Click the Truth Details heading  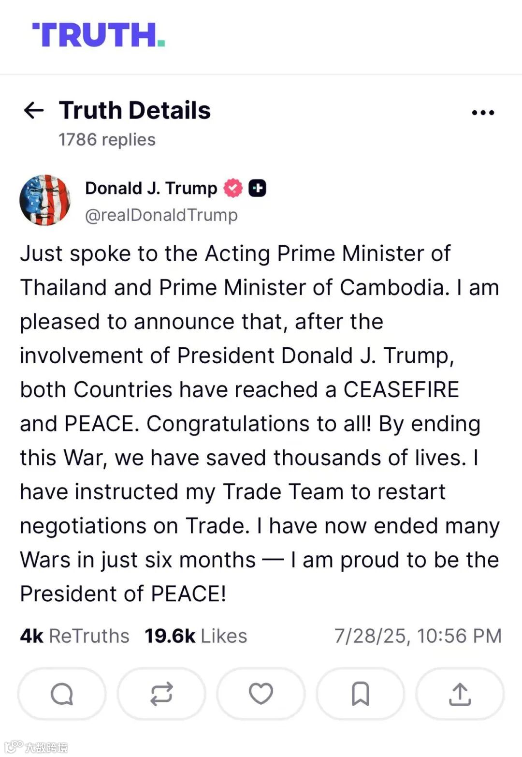coord(135,110)
